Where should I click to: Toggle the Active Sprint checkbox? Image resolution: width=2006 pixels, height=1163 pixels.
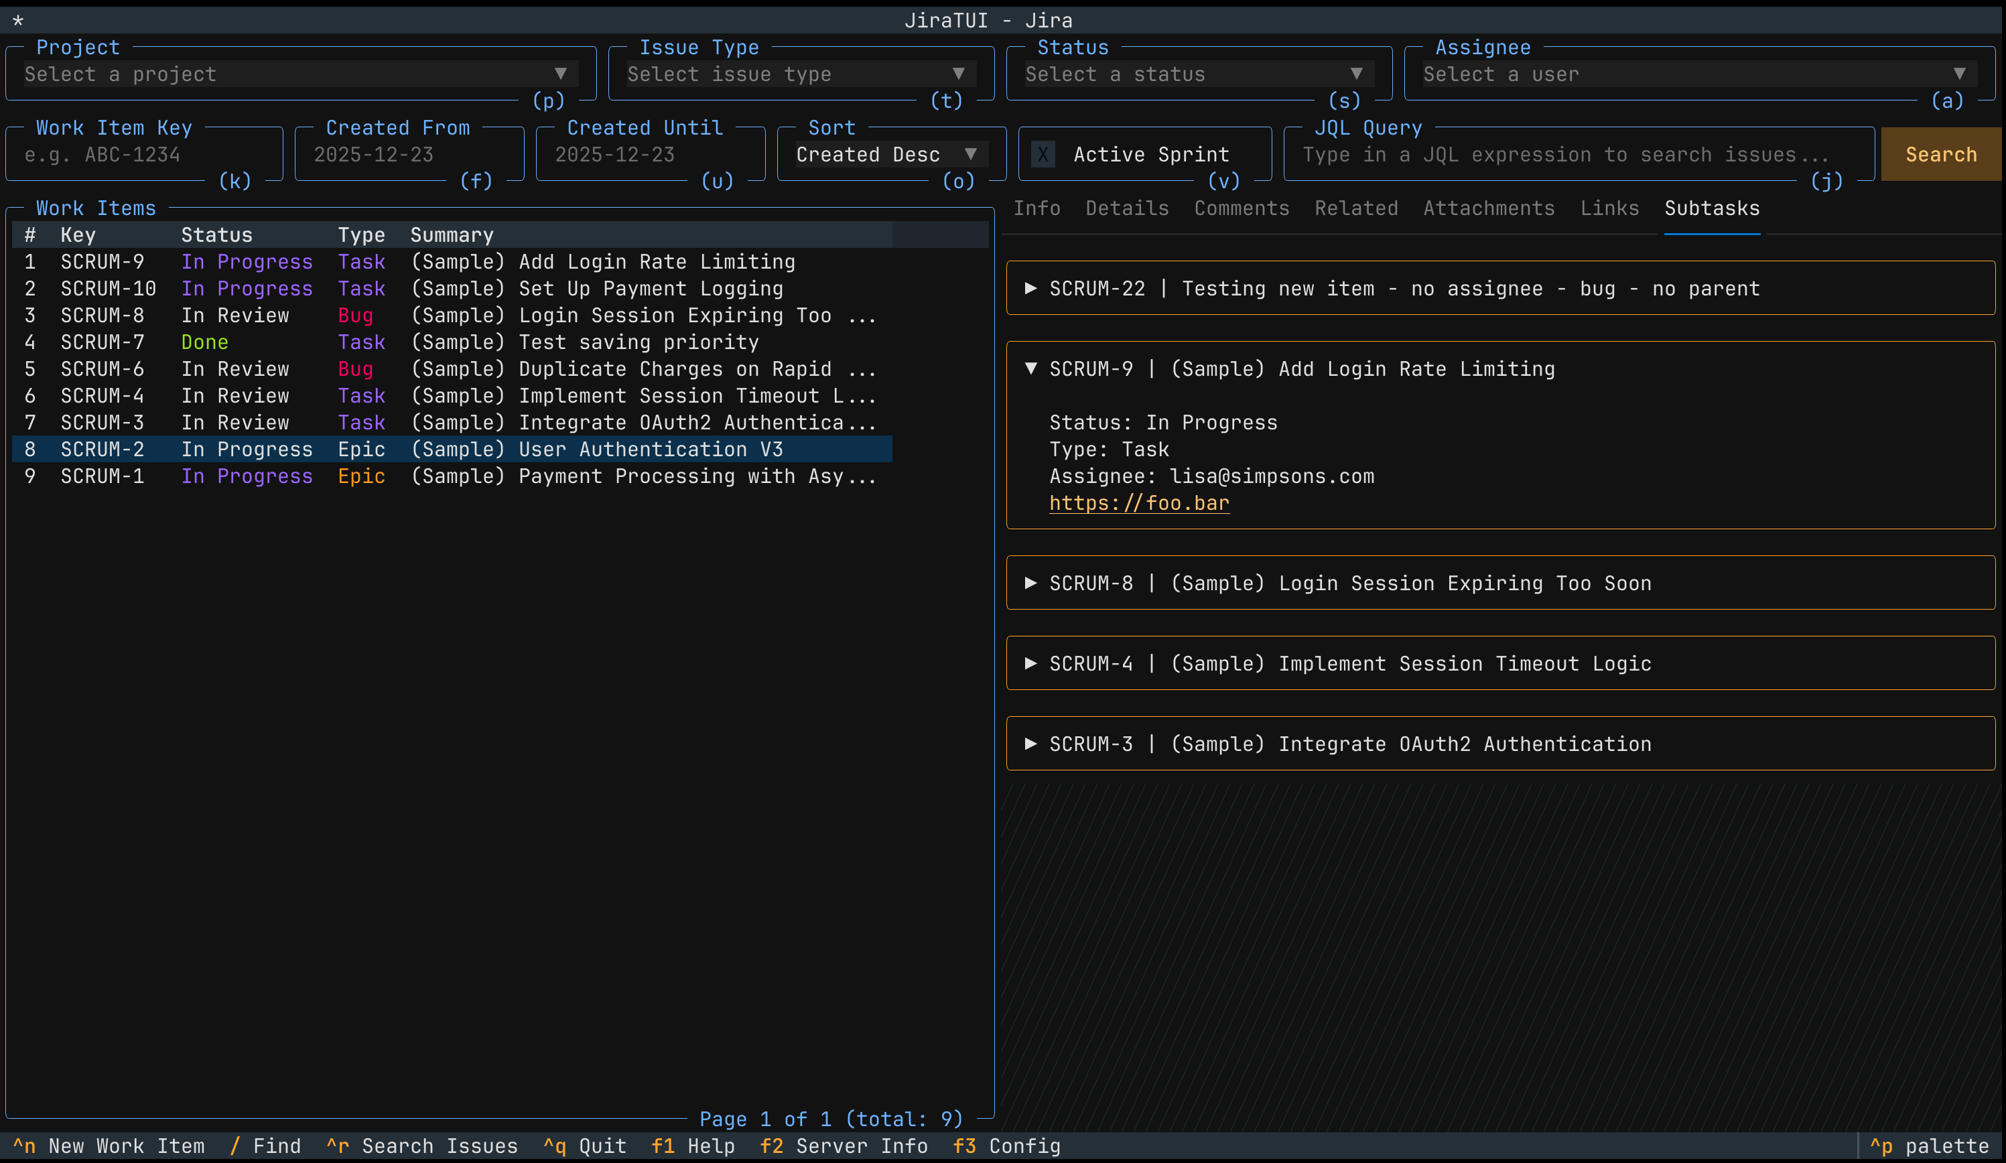click(x=1043, y=155)
